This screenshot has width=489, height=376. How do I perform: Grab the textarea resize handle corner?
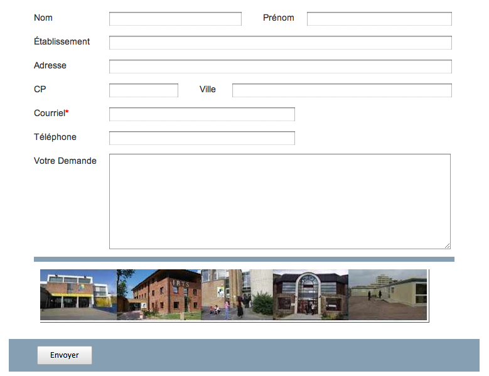[x=447, y=245]
